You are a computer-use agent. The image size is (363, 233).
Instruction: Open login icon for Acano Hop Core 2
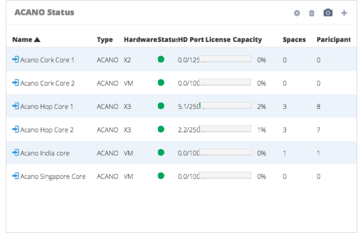(x=16, y=129)
